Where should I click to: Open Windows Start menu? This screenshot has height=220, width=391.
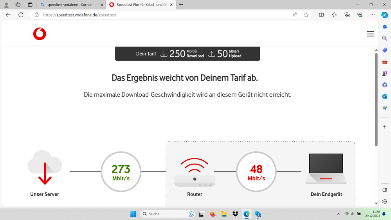[133, 214]
